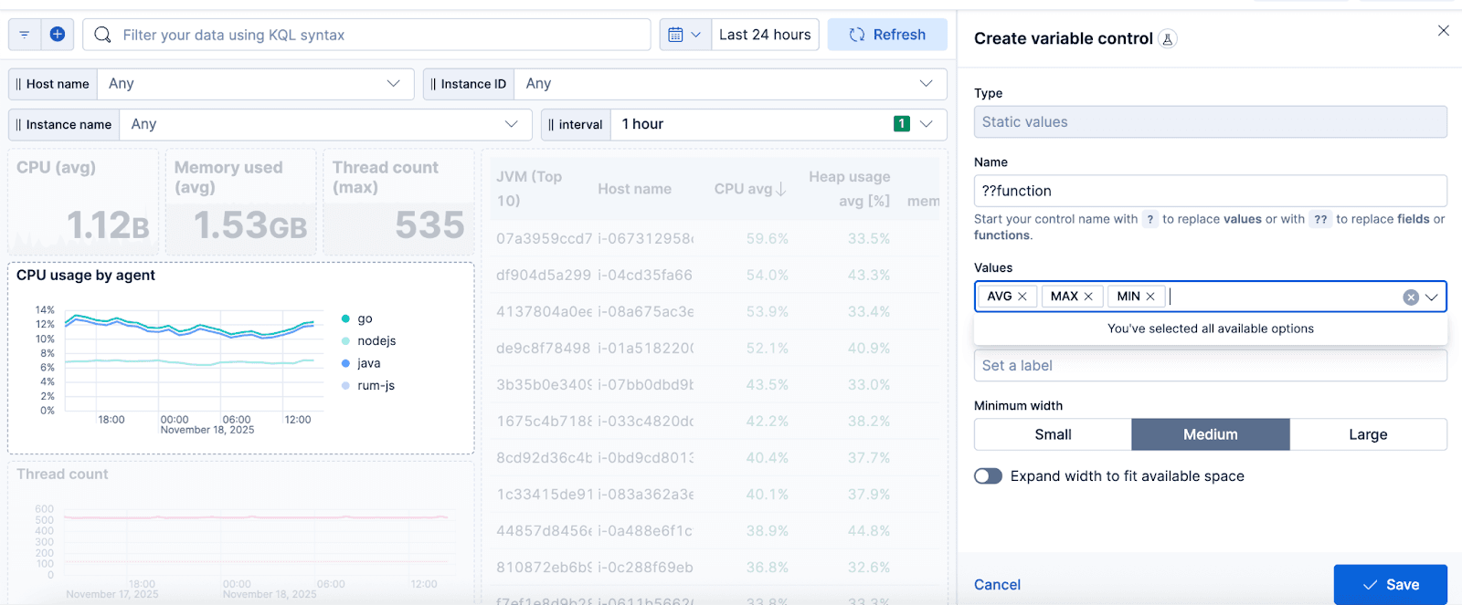Clear all selected values in Values field

click(1411, 297)
